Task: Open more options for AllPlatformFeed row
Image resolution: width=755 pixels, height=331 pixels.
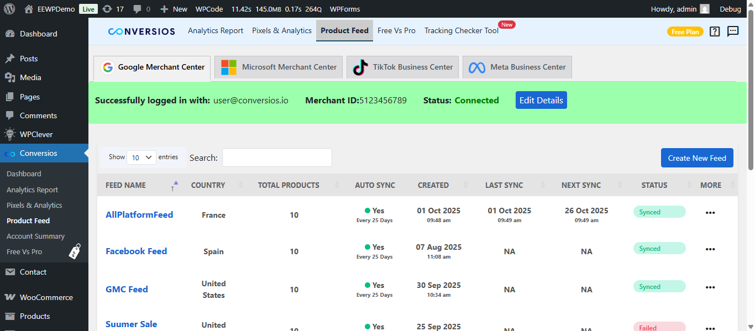Action: coord(710,212)
